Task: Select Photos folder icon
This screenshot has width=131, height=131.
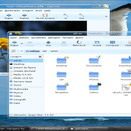Action: pyautogui.click(x=94, y=74)
